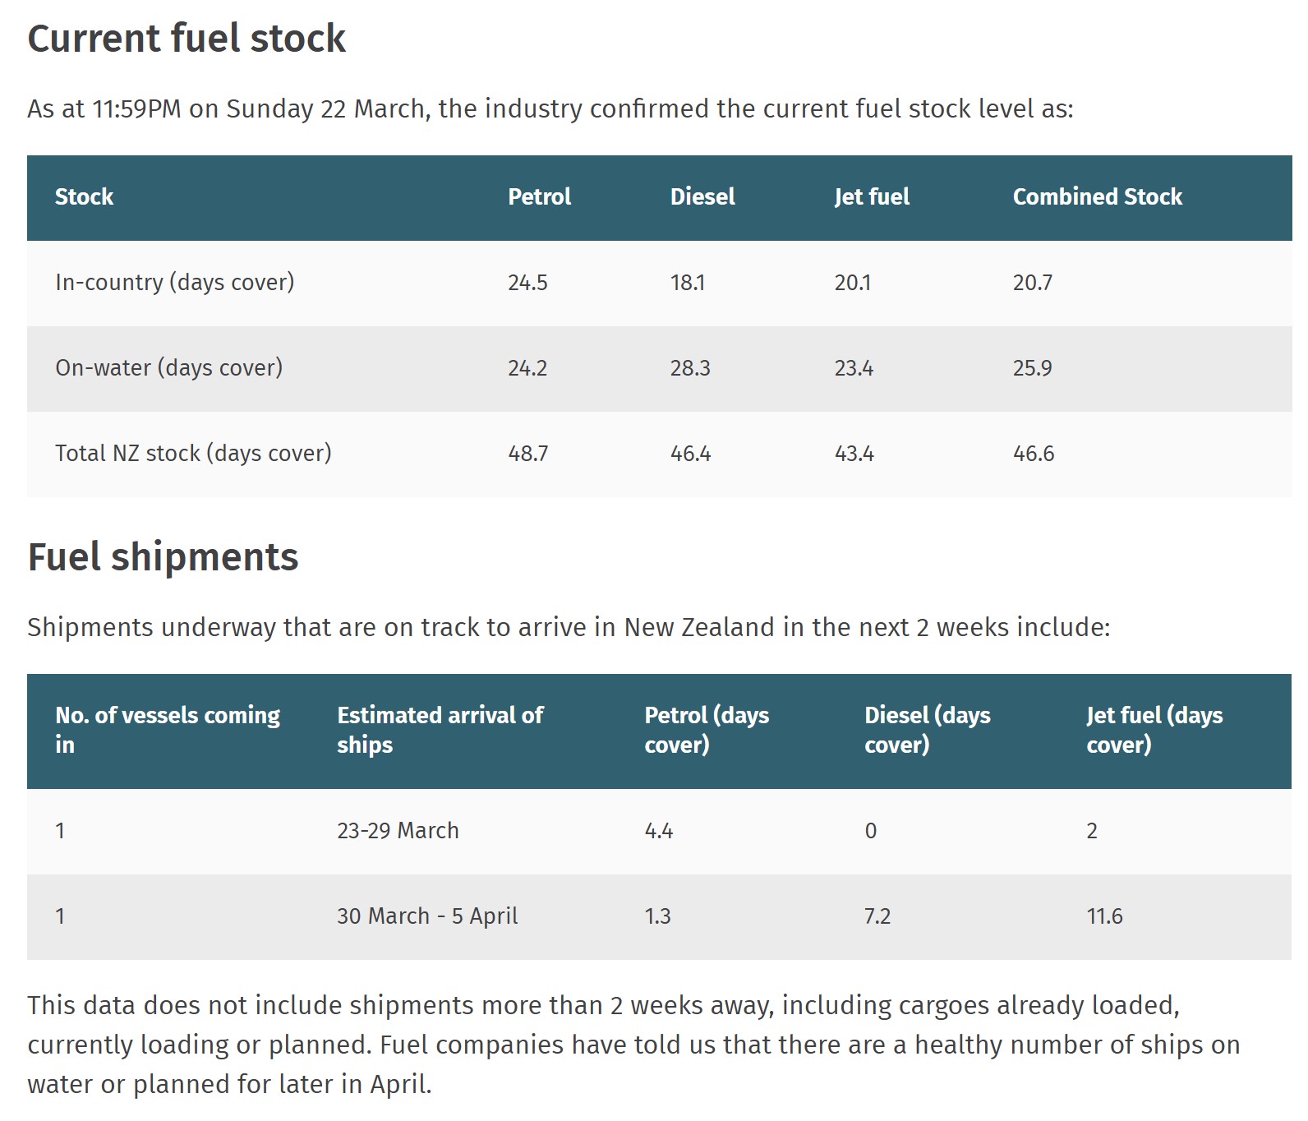Click the diesel days cover value 7.2
The height and width of the screenshot is (1121, 1308).
point(877,916)
